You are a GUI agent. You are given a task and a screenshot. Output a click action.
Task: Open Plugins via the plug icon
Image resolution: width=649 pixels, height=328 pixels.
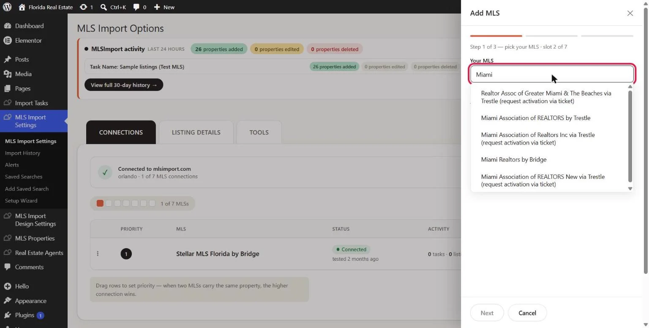7,315
